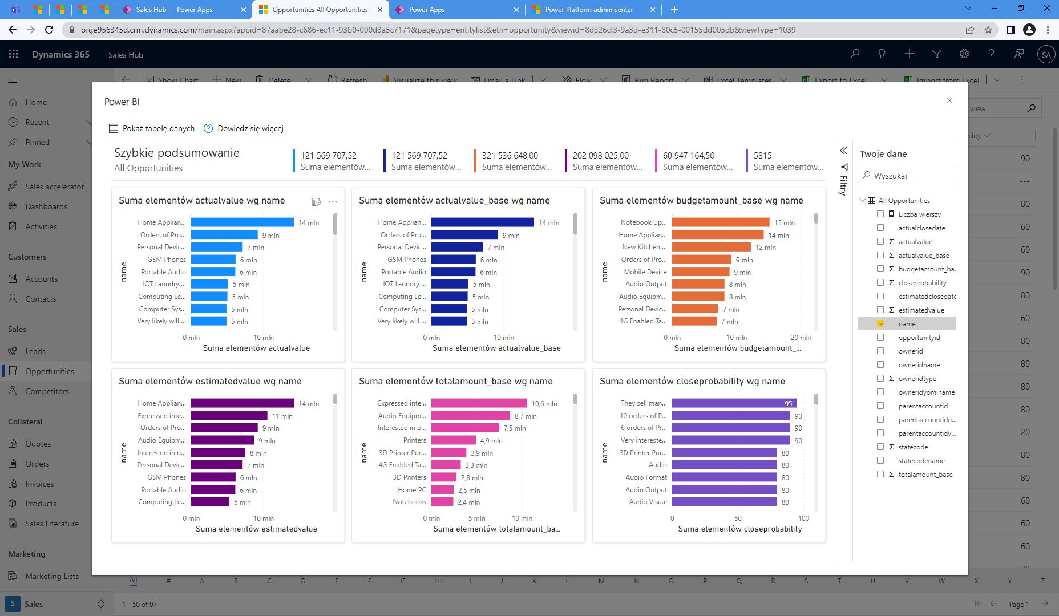Open the Filtry pane in the Power BI dialog
The width and height of the screenshot is (1059, 616).
(844, 175)
